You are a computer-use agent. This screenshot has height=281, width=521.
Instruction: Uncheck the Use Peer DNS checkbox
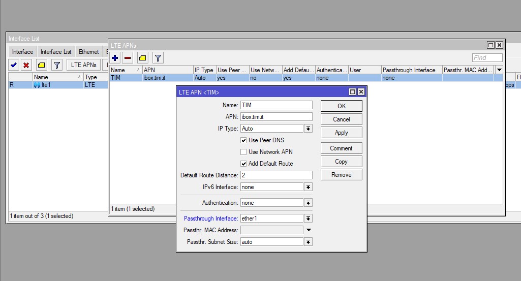[243, 140]
